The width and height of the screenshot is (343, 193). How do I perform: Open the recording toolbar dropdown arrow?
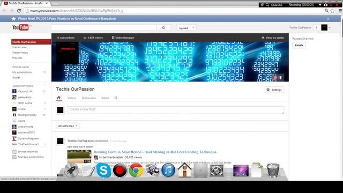tap(320, 5)
